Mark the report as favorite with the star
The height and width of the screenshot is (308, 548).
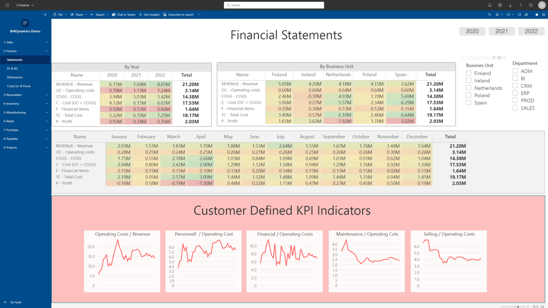(536, 15)
